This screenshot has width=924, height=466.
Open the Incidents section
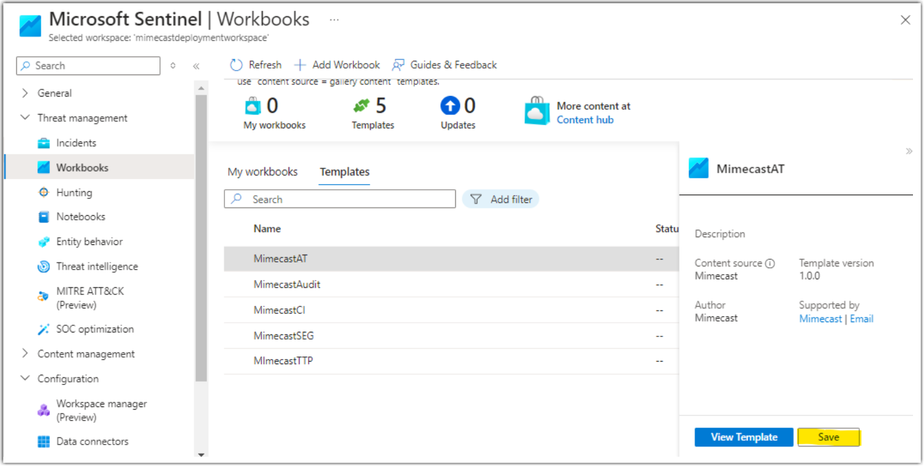point(76,142)
